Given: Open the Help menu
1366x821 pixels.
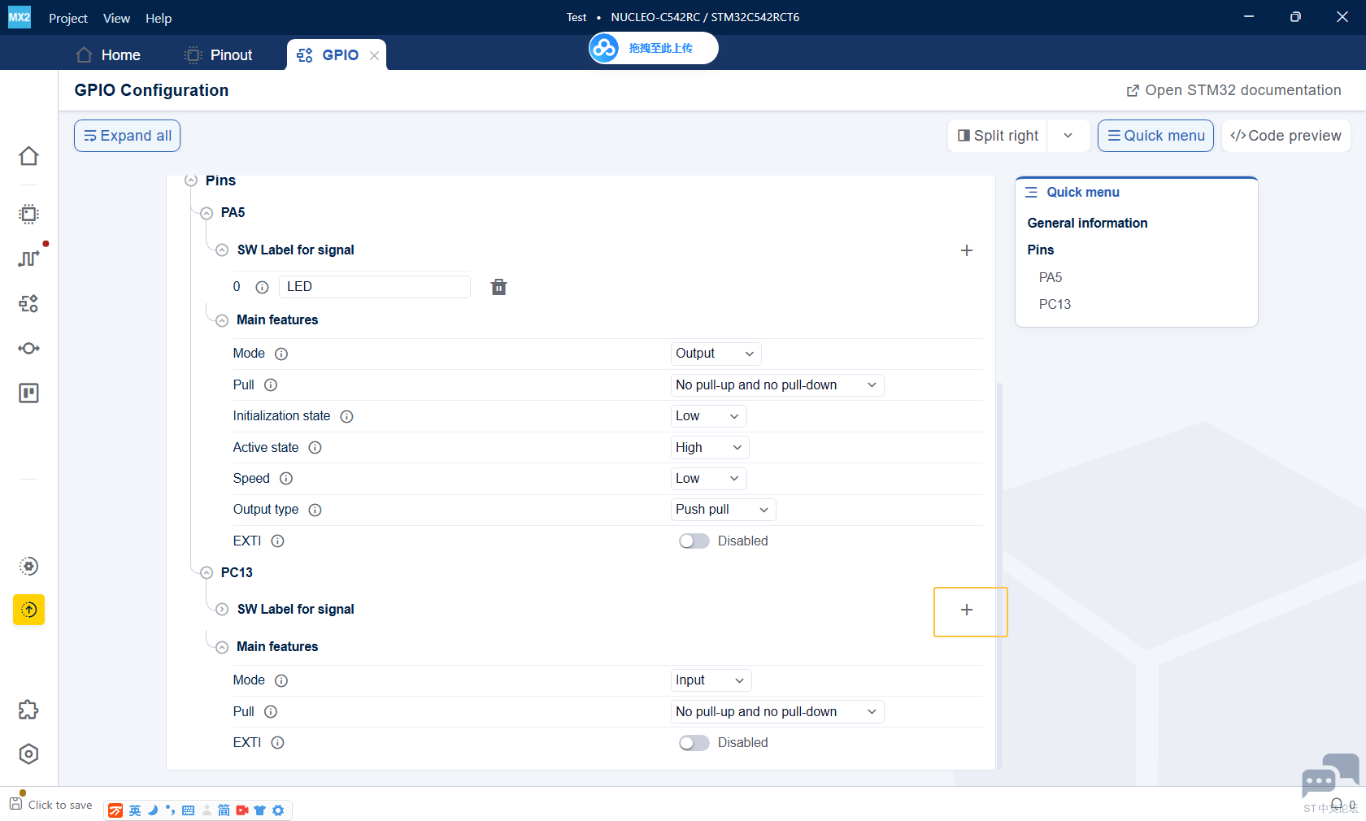Looking at the screenshot, I should 159,18.
